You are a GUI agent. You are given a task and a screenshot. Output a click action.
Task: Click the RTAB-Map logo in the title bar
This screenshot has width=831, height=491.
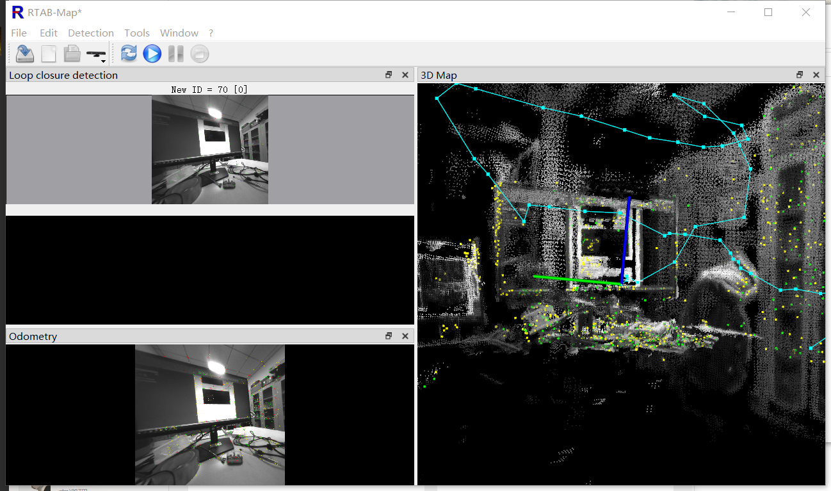click(x=17, y=12)
